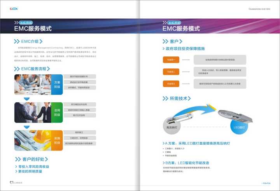Viewport: 280px width, 191px height.
Task: Open the handshake photo
Action: tap(32, 112)
